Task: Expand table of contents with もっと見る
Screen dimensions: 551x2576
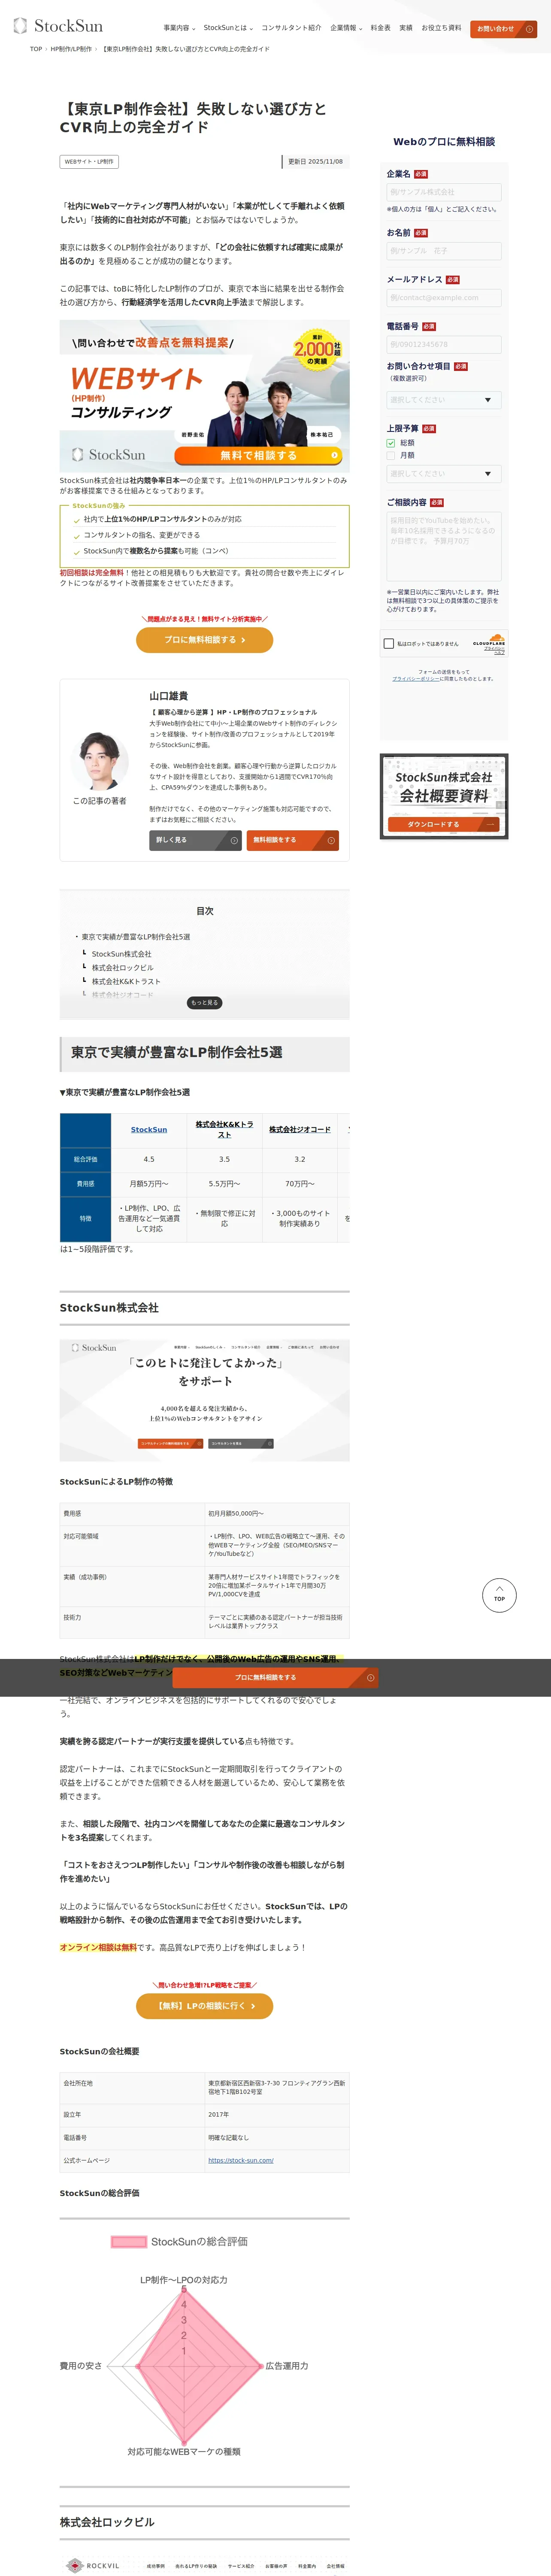Action: pos(204,1002)
